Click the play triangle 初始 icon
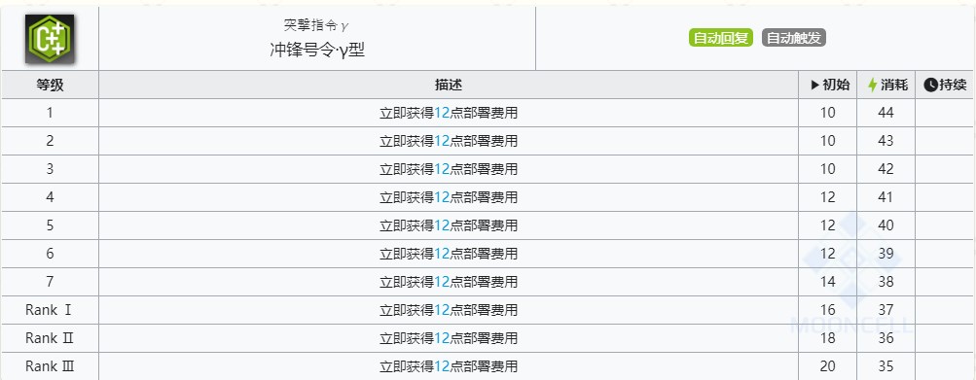The width and height of the screenshot is (976, 380). pos(815,86)
